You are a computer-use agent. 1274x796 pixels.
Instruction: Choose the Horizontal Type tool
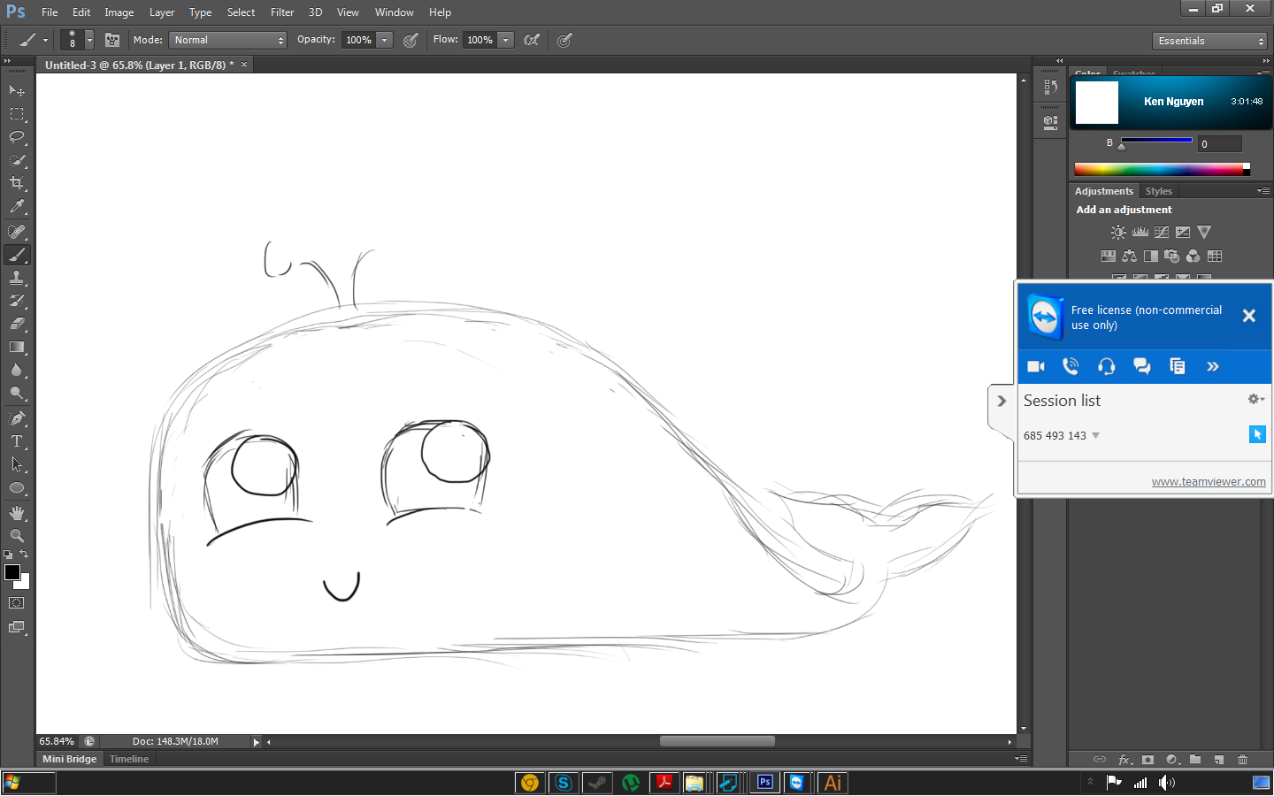point(17,441)
